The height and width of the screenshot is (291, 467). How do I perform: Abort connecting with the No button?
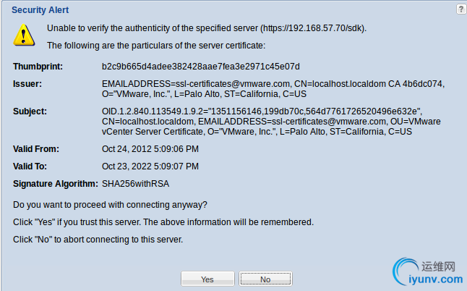[x=265, y=279]
